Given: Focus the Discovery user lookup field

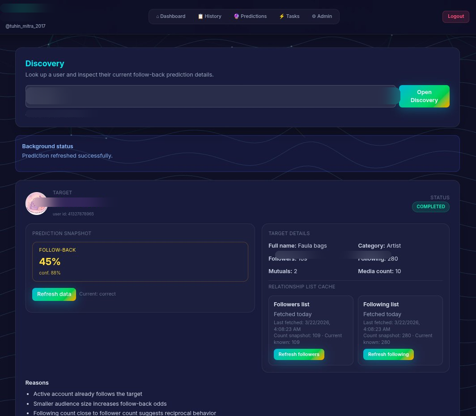Looking at the screenshot, I should point(210,96).
